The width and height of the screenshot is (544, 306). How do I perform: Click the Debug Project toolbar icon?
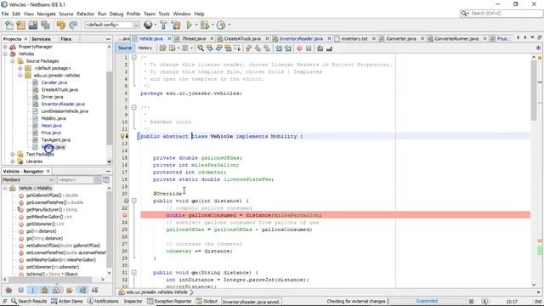205,25
